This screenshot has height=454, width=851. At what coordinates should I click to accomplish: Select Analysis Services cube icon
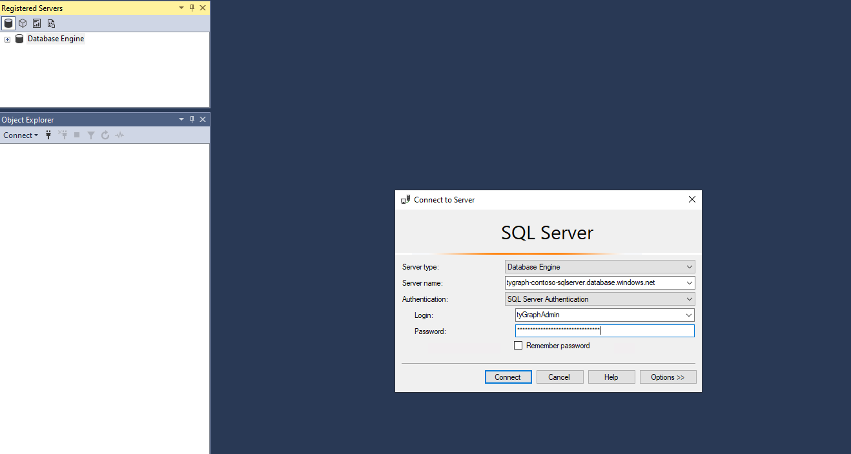click(23, 23)
